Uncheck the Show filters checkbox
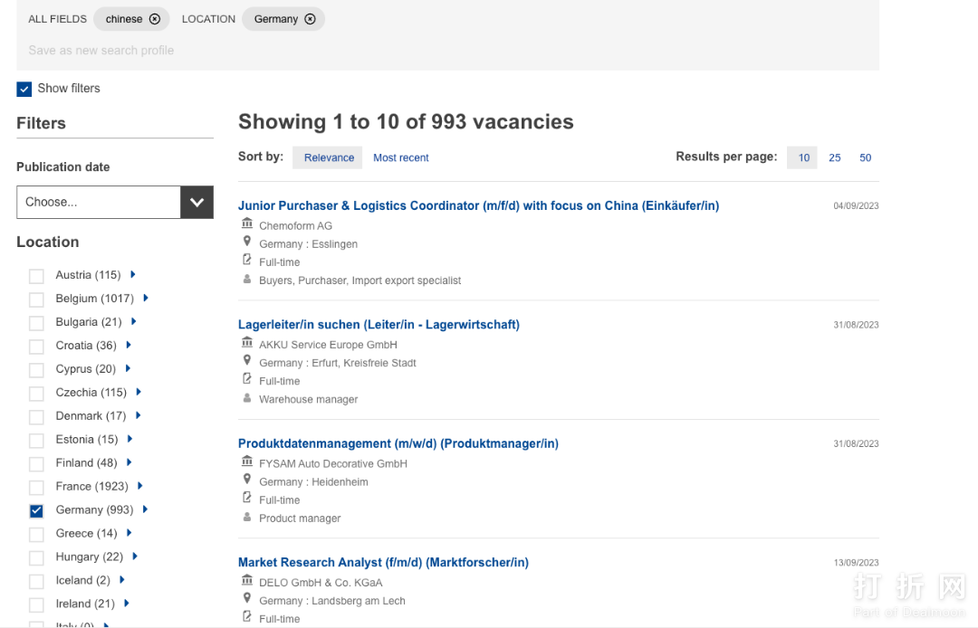This screenshot has height=628, width=978. click(x=24, y=89)
